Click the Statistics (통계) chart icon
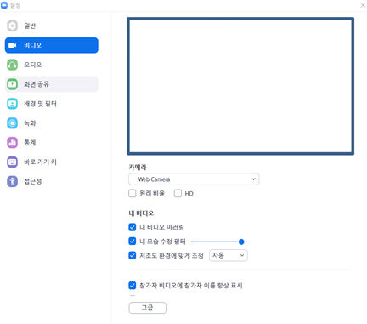 click(x=12, y=143)
